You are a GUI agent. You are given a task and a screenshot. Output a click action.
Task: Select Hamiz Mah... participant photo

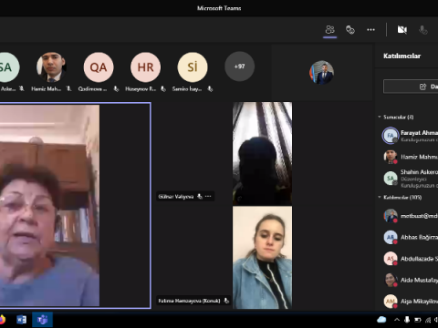[x=51, y=67]
